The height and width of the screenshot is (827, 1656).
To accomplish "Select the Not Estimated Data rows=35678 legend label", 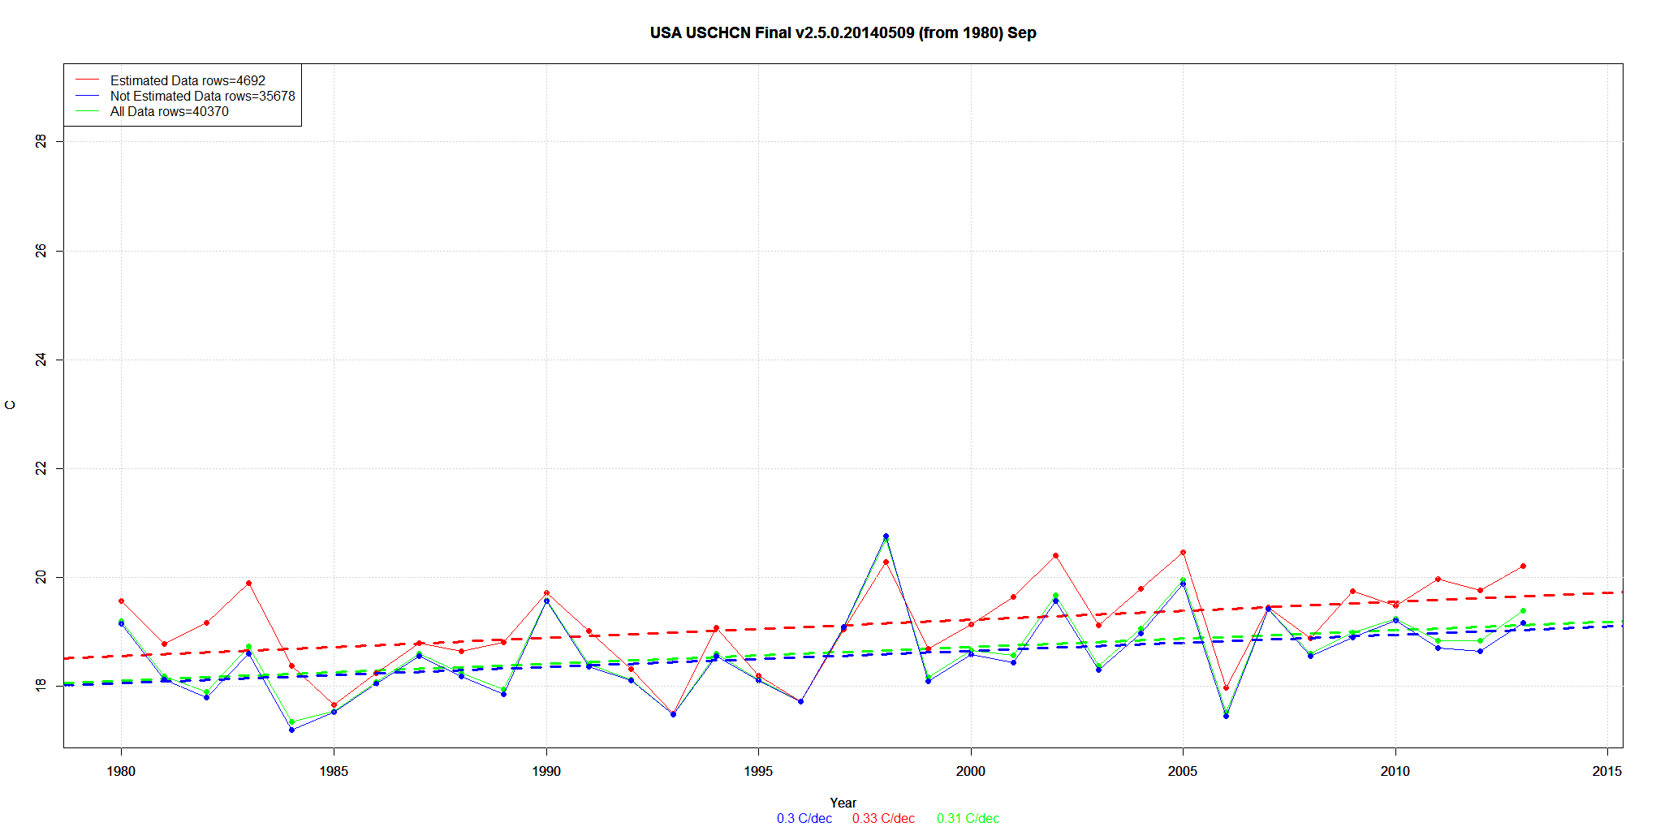I will (202, 96).
